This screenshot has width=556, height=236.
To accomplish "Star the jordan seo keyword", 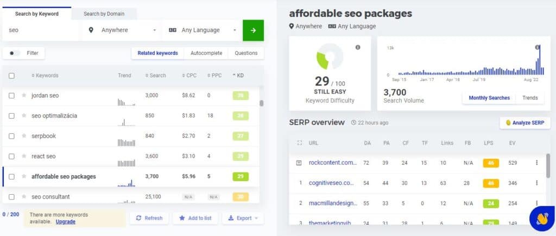I will 24,96.
